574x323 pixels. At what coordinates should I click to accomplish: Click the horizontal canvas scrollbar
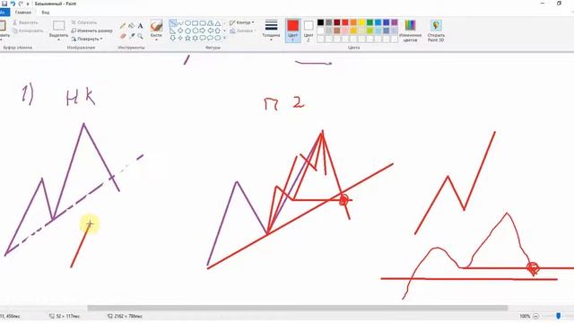pos(297,308)
